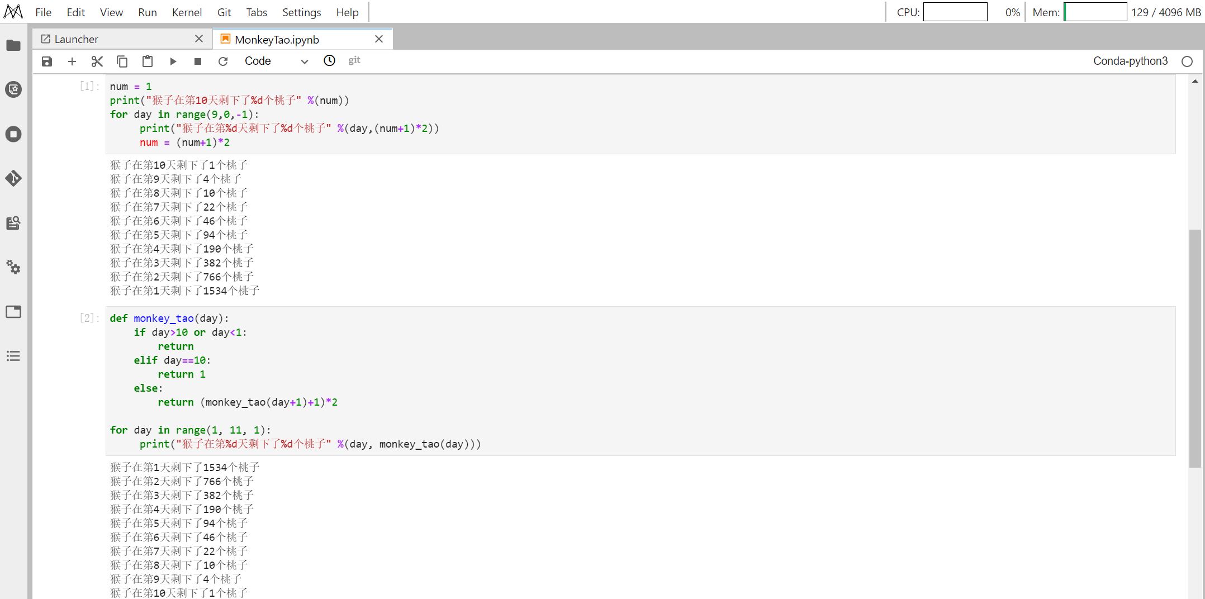Open the open tabs sidebar panel

(x=13, y=312)
